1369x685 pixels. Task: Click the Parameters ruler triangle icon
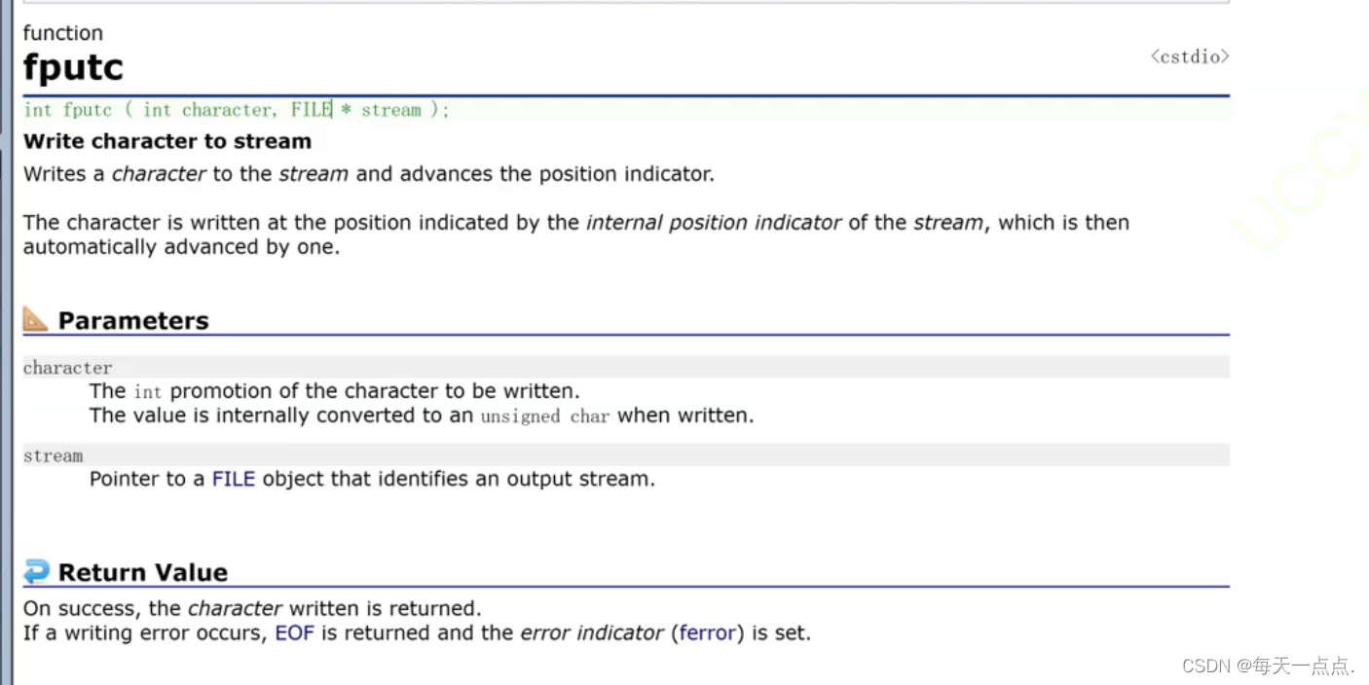click(36, 319)
